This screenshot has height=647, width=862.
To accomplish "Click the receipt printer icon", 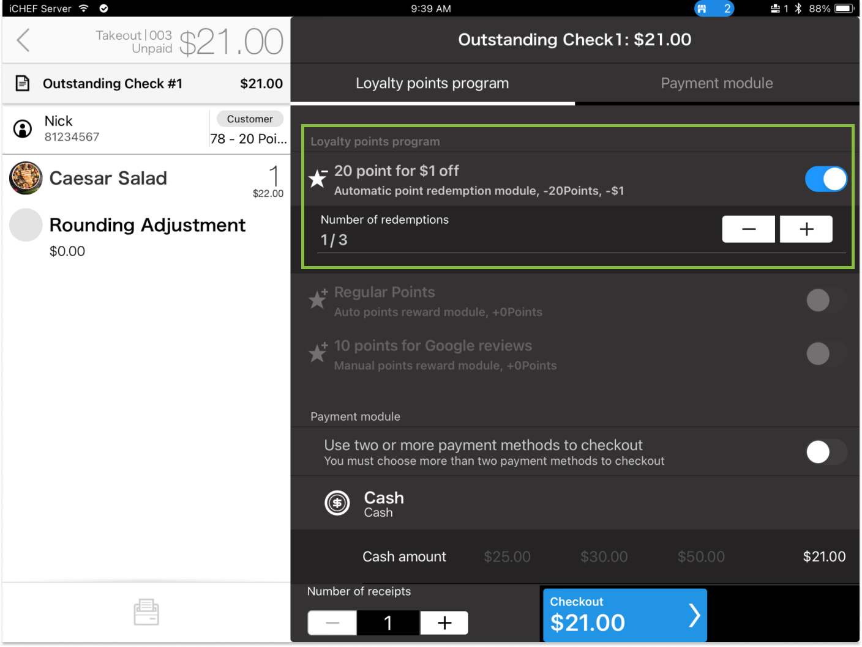I will pos(146,612).
